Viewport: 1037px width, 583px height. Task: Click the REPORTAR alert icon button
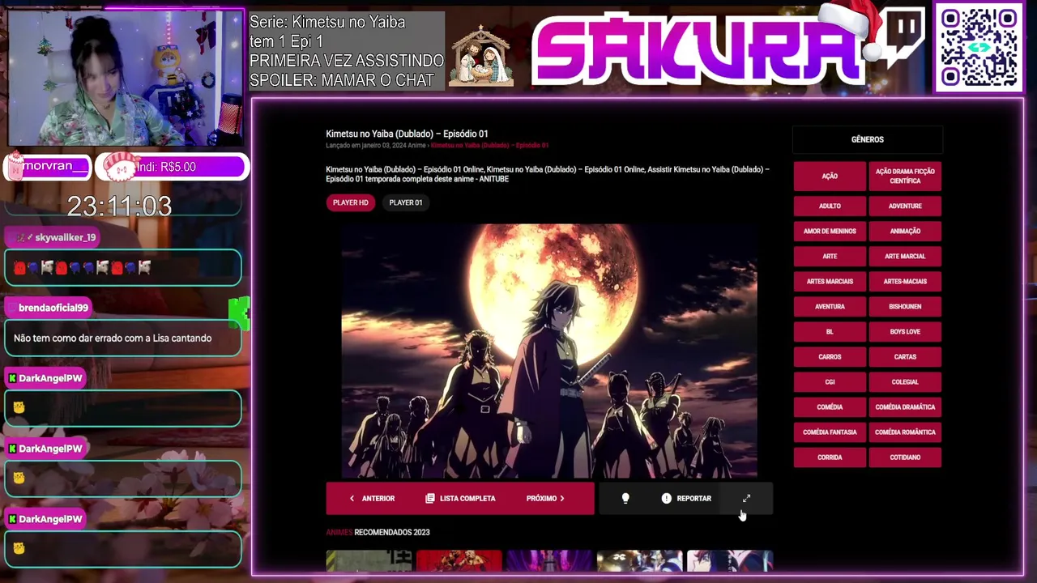686,499
